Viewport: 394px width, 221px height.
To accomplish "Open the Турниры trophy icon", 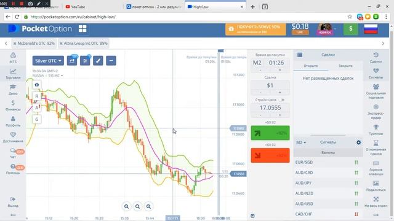I will coord(376,130).
